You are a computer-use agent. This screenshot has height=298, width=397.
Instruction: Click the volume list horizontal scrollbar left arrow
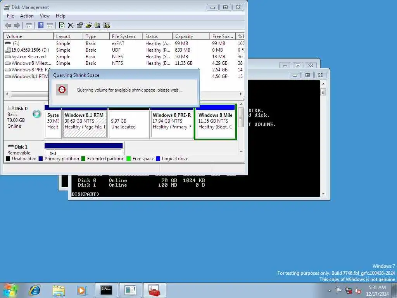click(x=7, y=94)
